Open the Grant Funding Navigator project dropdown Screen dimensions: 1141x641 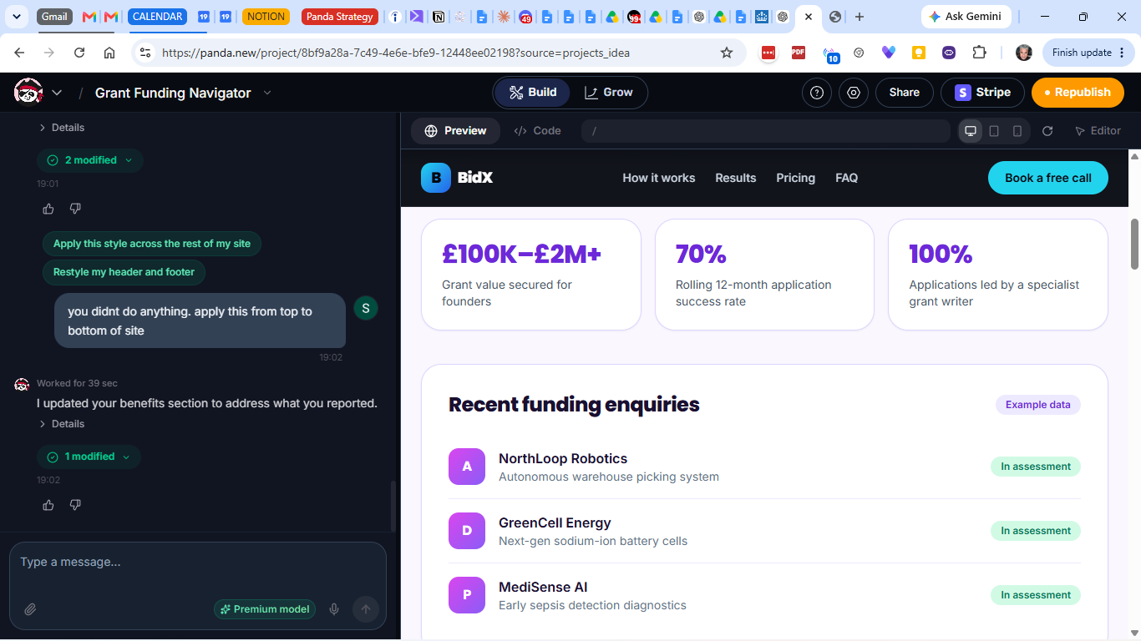click(x=267, y=93)
